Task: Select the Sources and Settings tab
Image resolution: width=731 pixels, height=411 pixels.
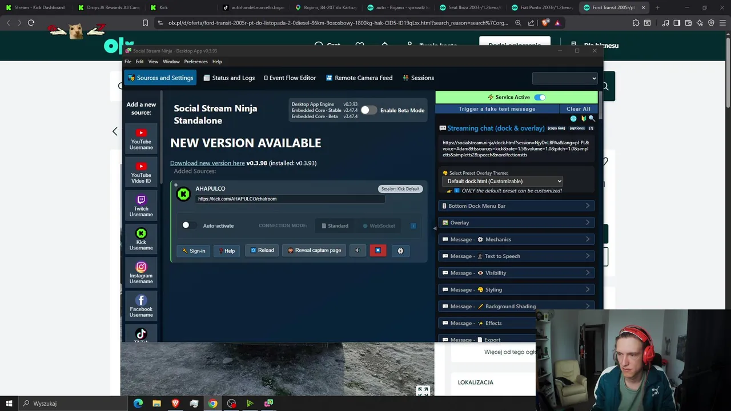Action: (x=160, y=78)
